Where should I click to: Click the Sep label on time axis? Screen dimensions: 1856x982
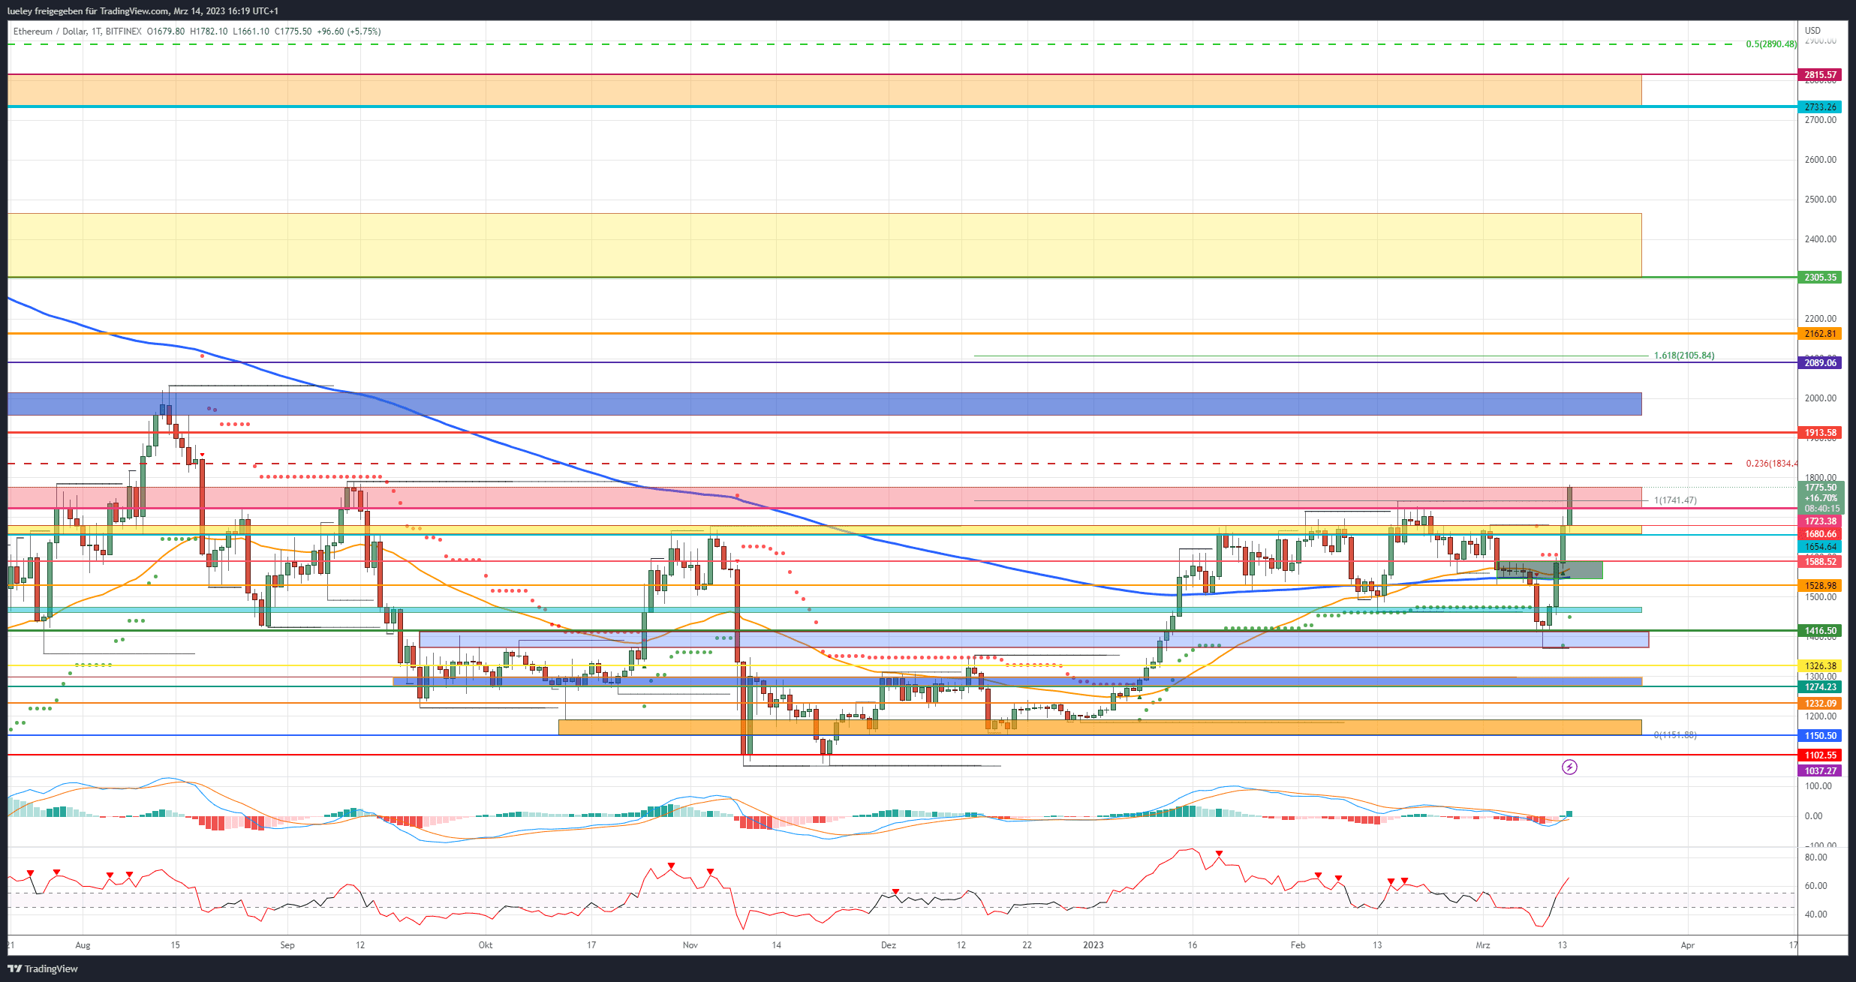point(287,945)
